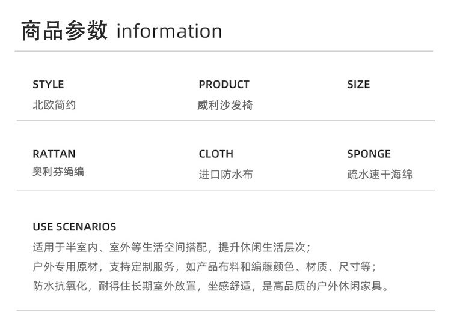Select the USE SCENARIOS heading

click(75, 227)
